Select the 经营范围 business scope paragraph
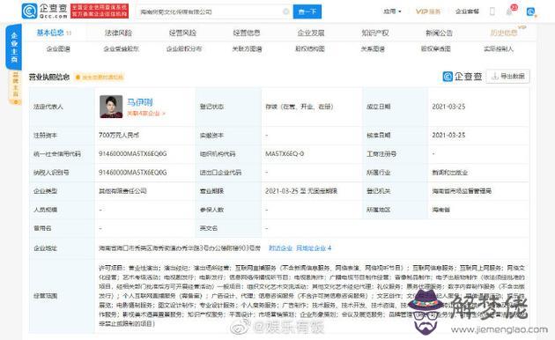The height and width of the screenshot is (340, 555). pyautogui.click(x=312, y=296)
